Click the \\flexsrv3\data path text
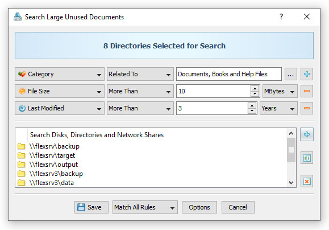Image resolution: width=329 pixels, height=230 pixels. (x=52, y=183)
